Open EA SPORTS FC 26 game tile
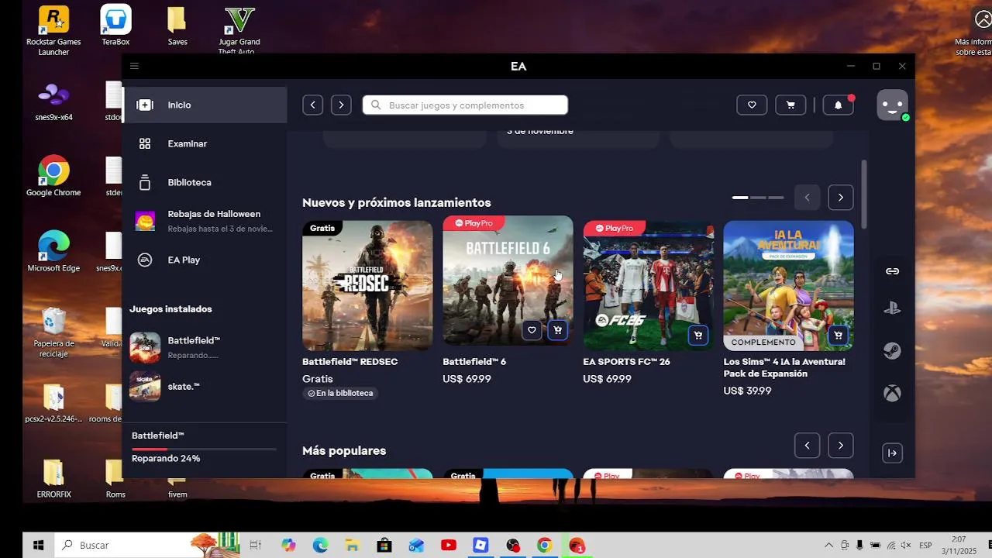The height and width of the screenshot is (558, 992). pyautogui.click(x=649, y=285)
